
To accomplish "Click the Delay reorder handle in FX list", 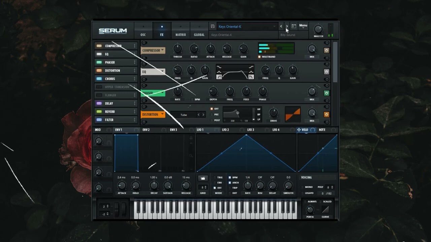I will point(134,104).
